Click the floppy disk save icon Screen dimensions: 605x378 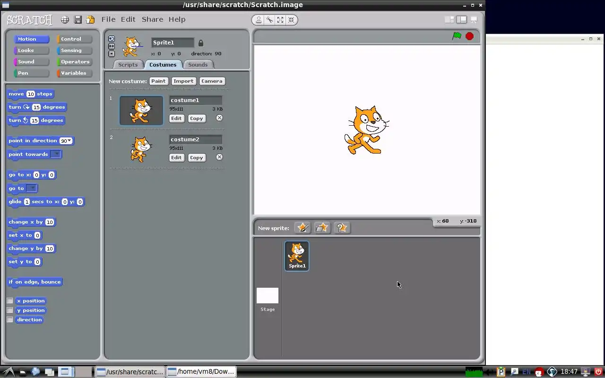click(x=78, y=20)
